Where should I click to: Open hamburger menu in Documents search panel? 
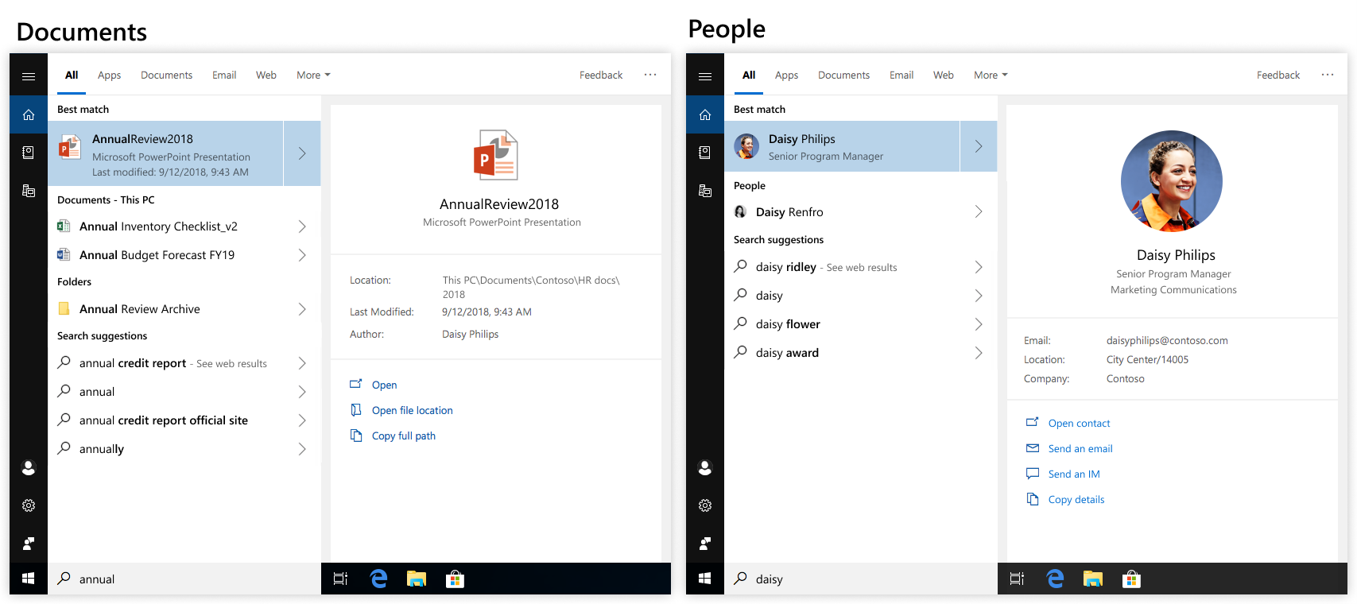(x=29, y=76)
